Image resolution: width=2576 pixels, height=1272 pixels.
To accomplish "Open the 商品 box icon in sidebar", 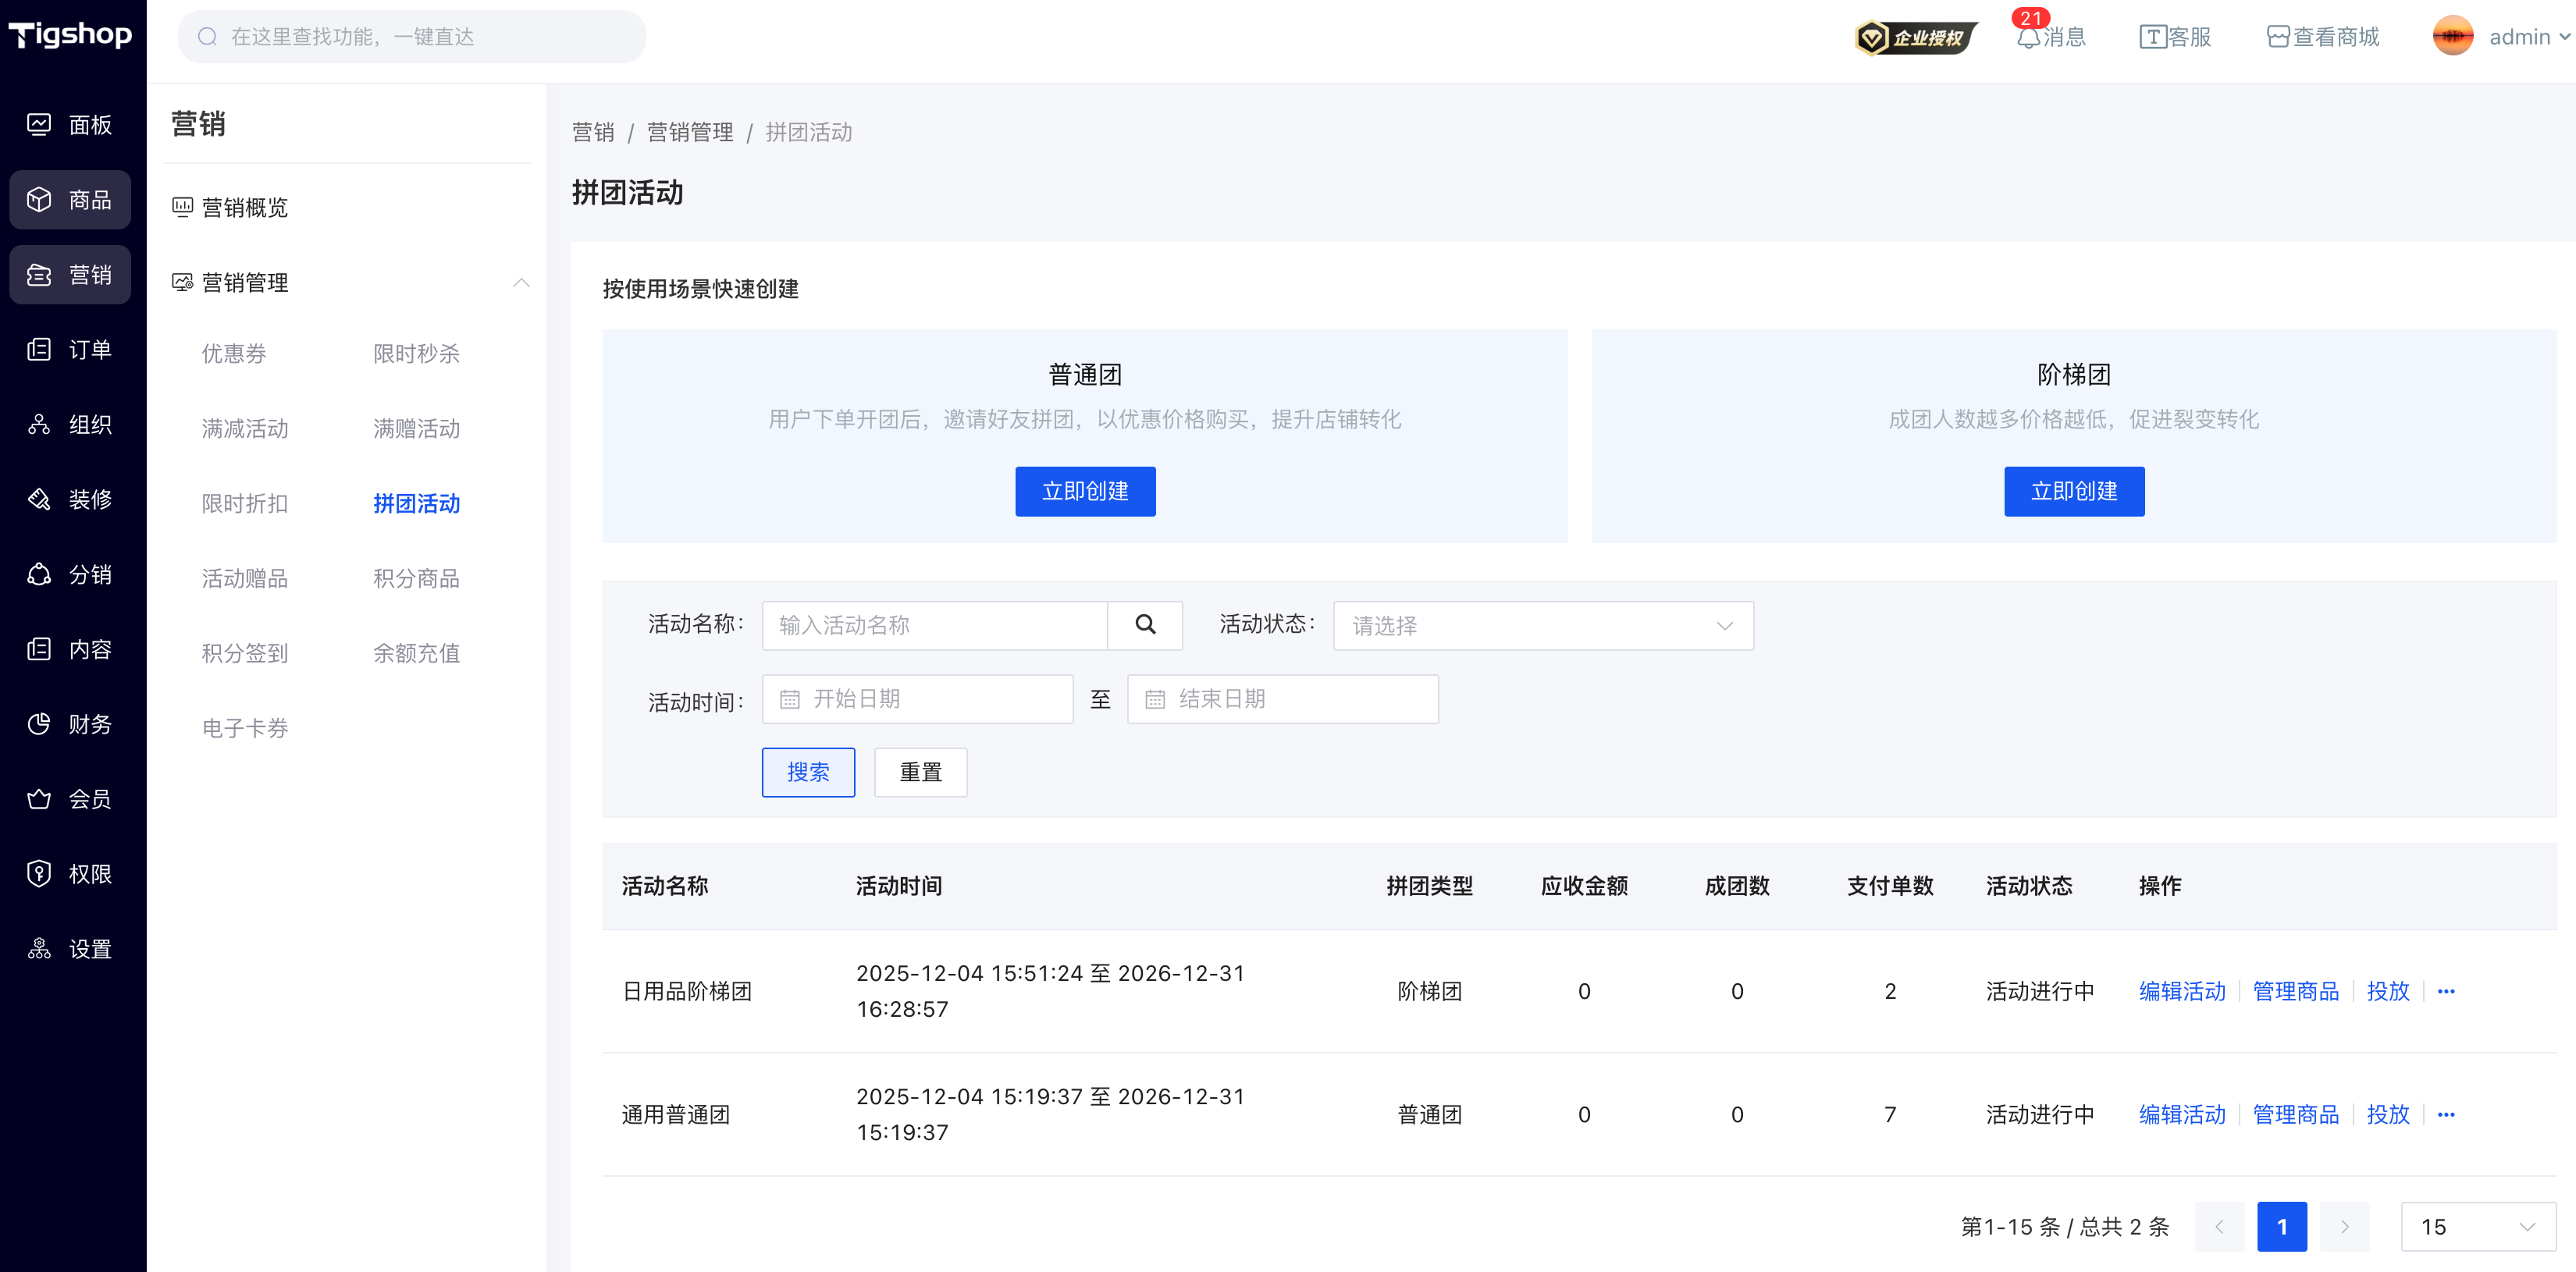I will [x=39, y=200].
